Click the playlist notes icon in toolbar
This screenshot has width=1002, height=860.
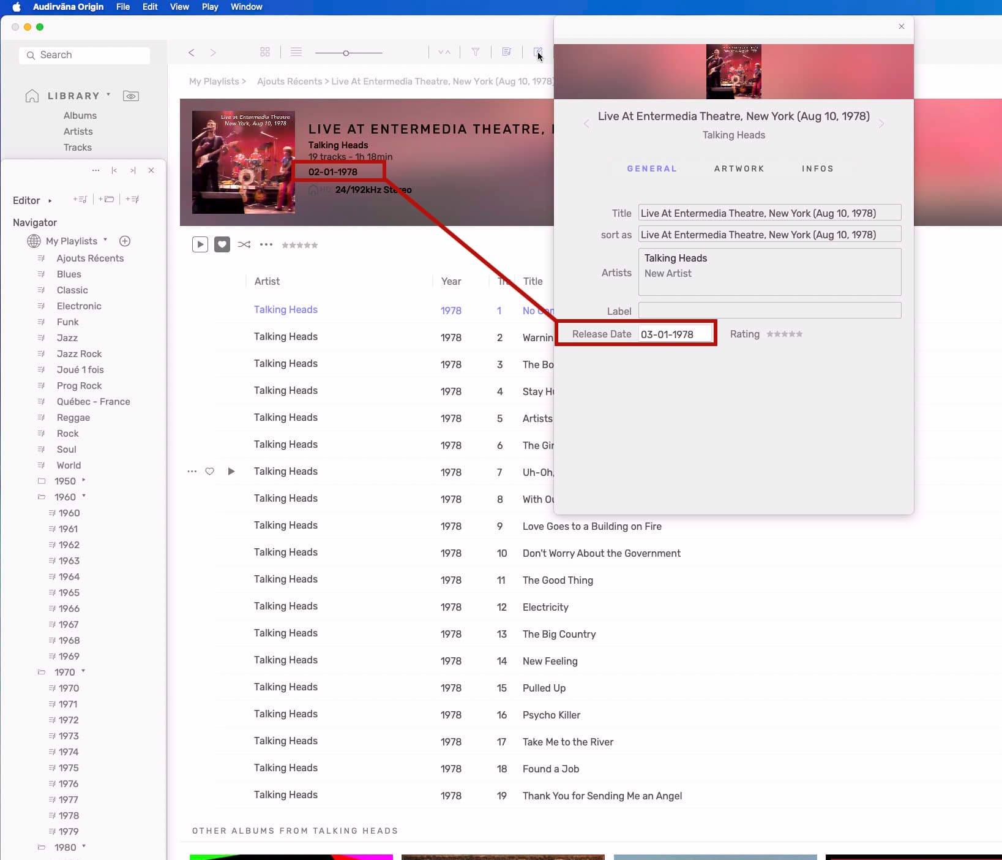[506, 52]
